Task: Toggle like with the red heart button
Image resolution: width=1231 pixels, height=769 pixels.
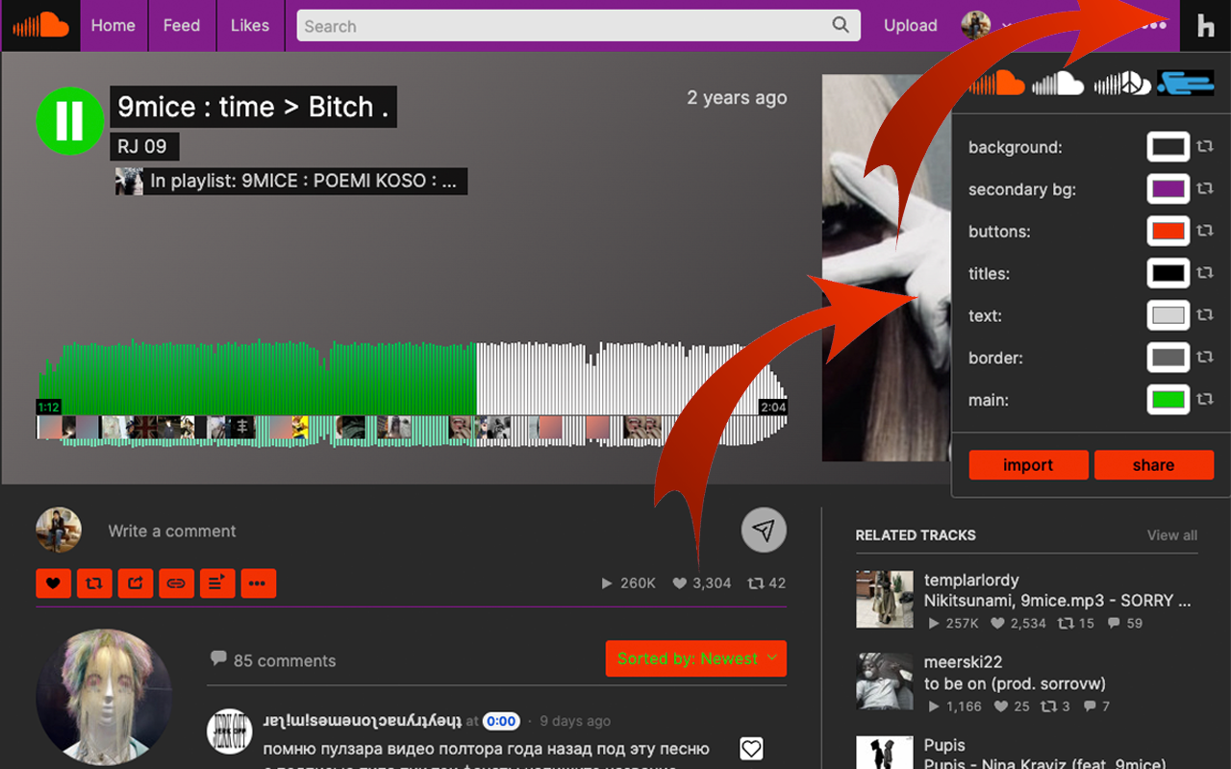Action: point(53,583)
